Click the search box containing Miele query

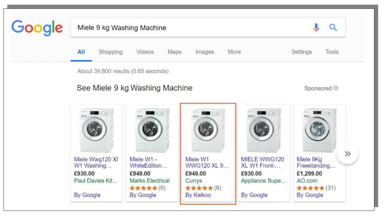(208, 28)
